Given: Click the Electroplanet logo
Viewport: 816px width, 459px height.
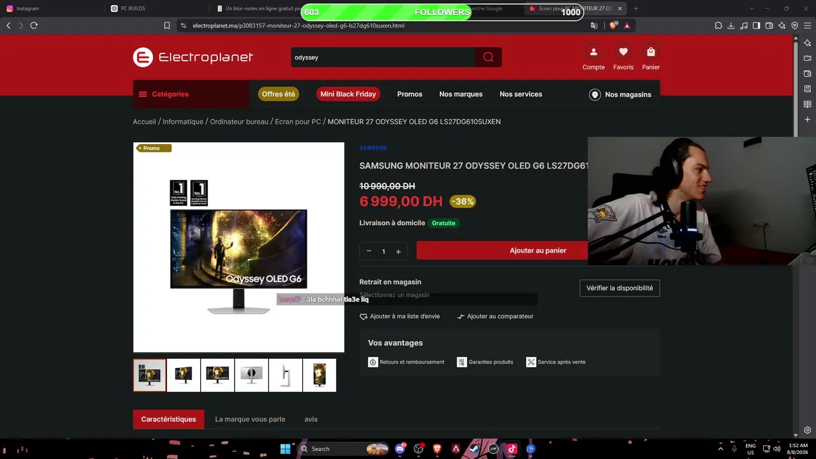Looking at the screenshot, I should click(x=193, y=57).
